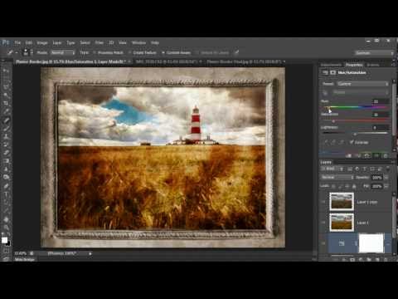Click the Hue/Saturation layer mask thumbnail
Viewport: 398px width, 299px height.
coord(371,243)
